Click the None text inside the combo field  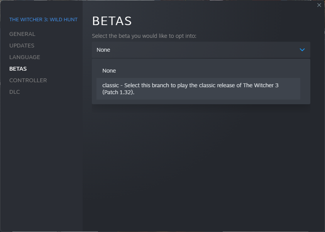coord(103,50)
